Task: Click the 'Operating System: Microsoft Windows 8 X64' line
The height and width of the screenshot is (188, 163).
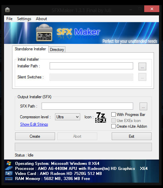Action: click(x=57, y=164)
